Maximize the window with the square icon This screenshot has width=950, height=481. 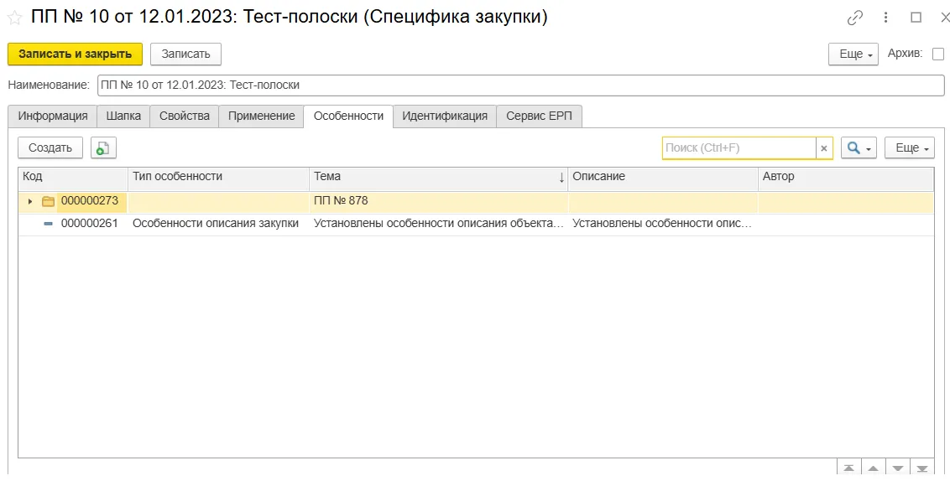(x=916, y=18)
